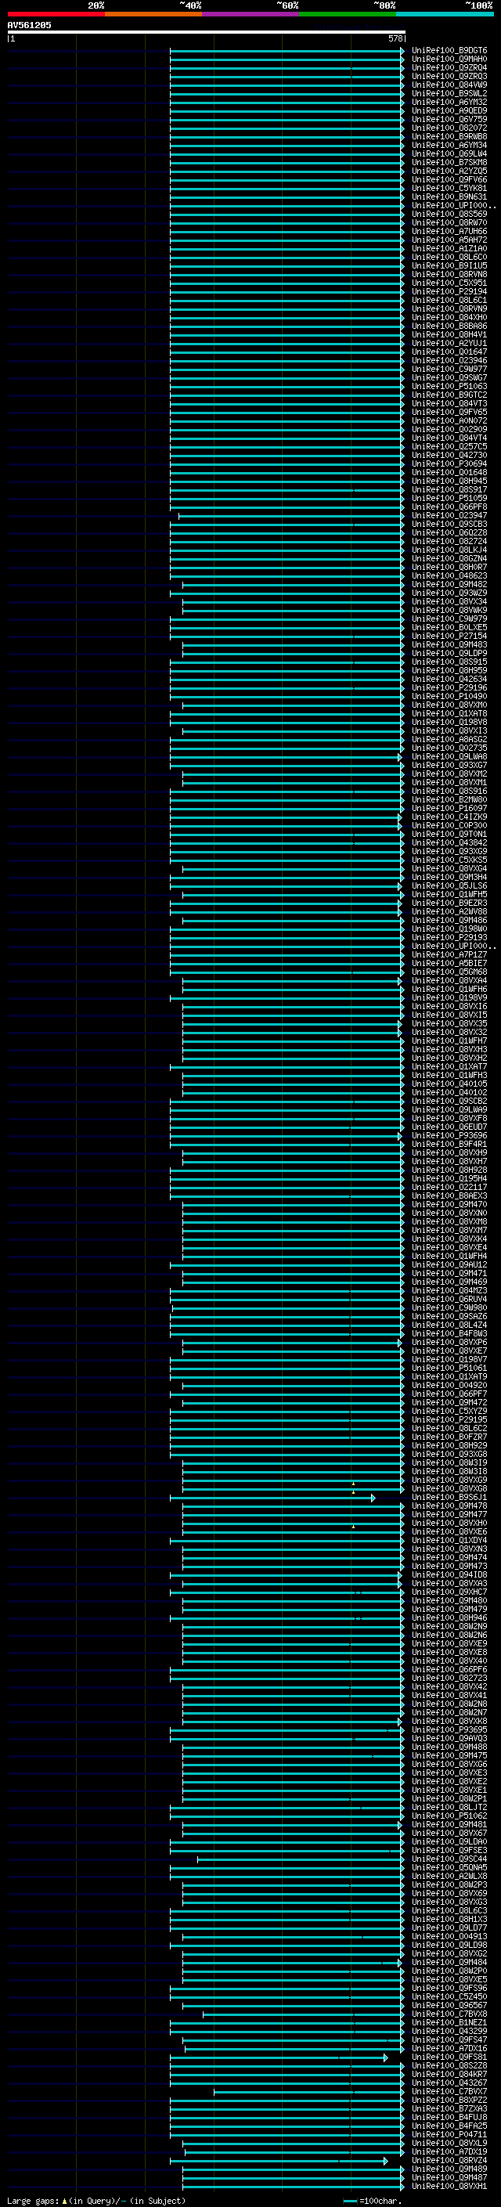Click the cyan ~100% identity legend bar
The image size is (501, 2207).
445,14
